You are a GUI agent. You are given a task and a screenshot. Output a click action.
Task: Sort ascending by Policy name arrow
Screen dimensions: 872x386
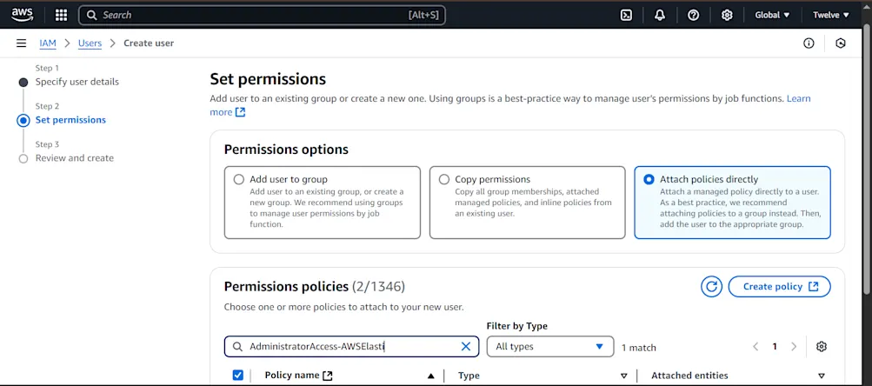(430, 376)
